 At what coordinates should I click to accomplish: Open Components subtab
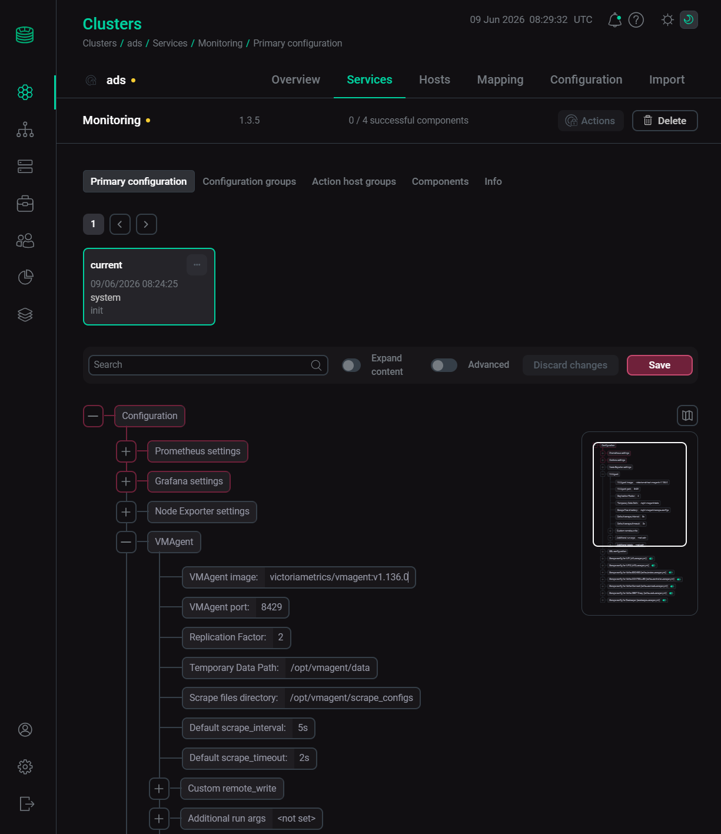[440, 181]
